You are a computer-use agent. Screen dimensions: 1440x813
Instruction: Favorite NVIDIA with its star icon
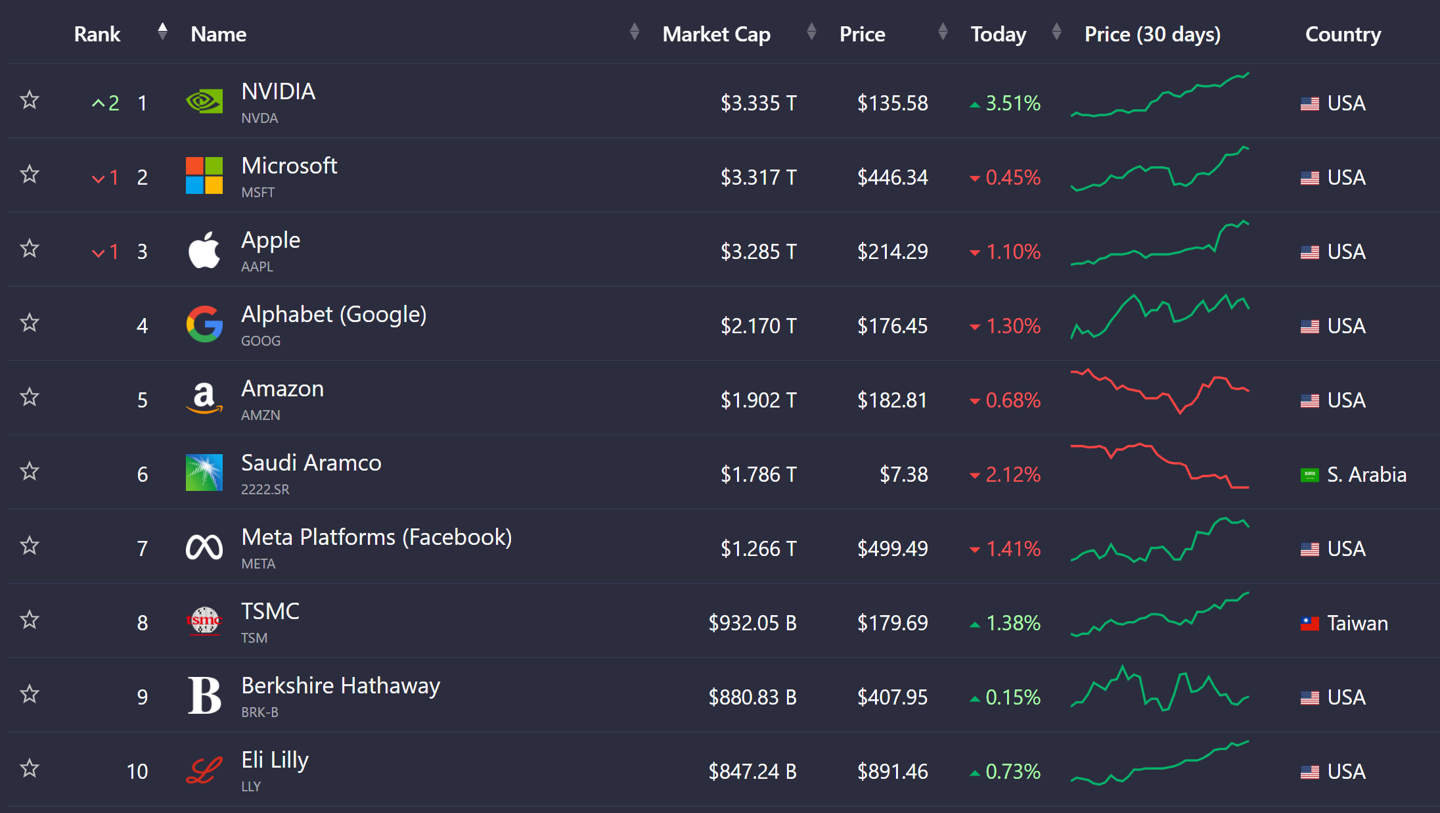(30, 101)
